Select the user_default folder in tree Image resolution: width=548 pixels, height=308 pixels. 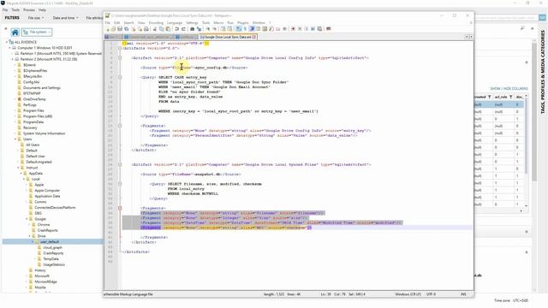(50, 241)
